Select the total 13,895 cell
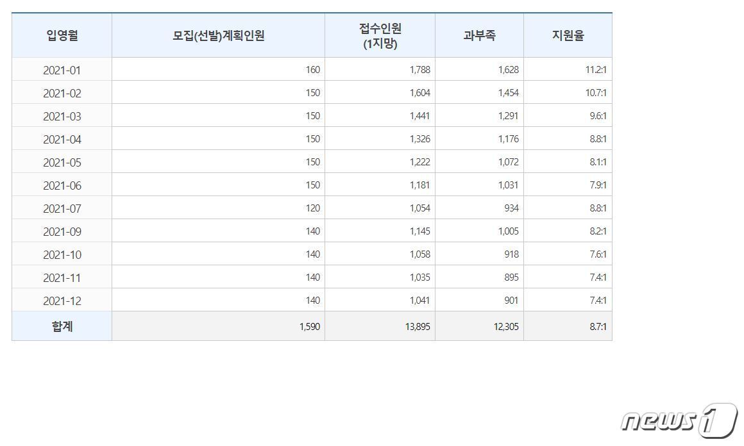The height and width of the screenshot is (446, 744). pos(417,327)
